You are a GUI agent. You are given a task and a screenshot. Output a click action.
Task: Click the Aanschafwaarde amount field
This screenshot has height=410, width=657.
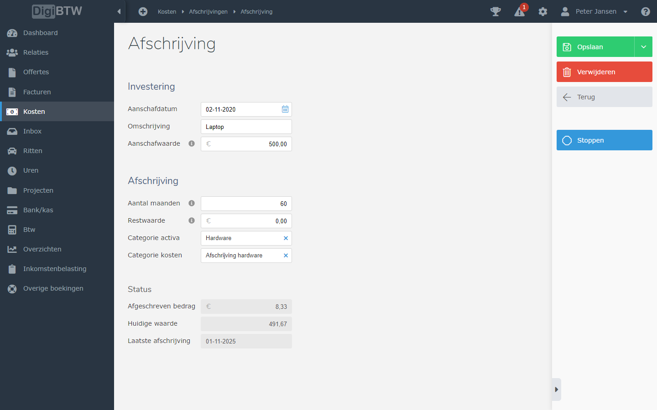pos(246,144)
